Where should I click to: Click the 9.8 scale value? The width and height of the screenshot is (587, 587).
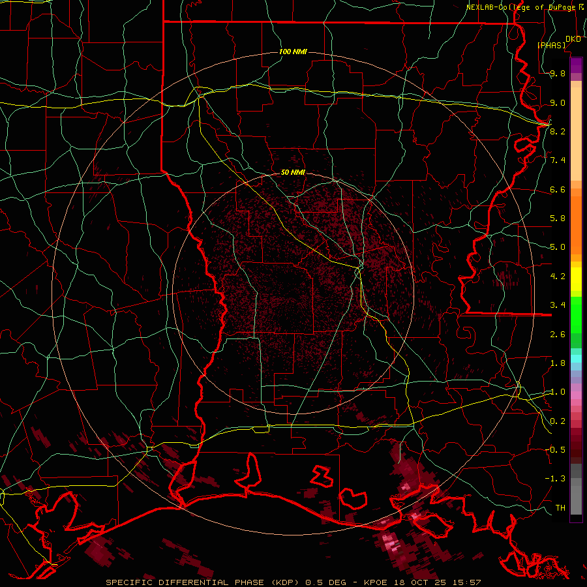point(558,74)
